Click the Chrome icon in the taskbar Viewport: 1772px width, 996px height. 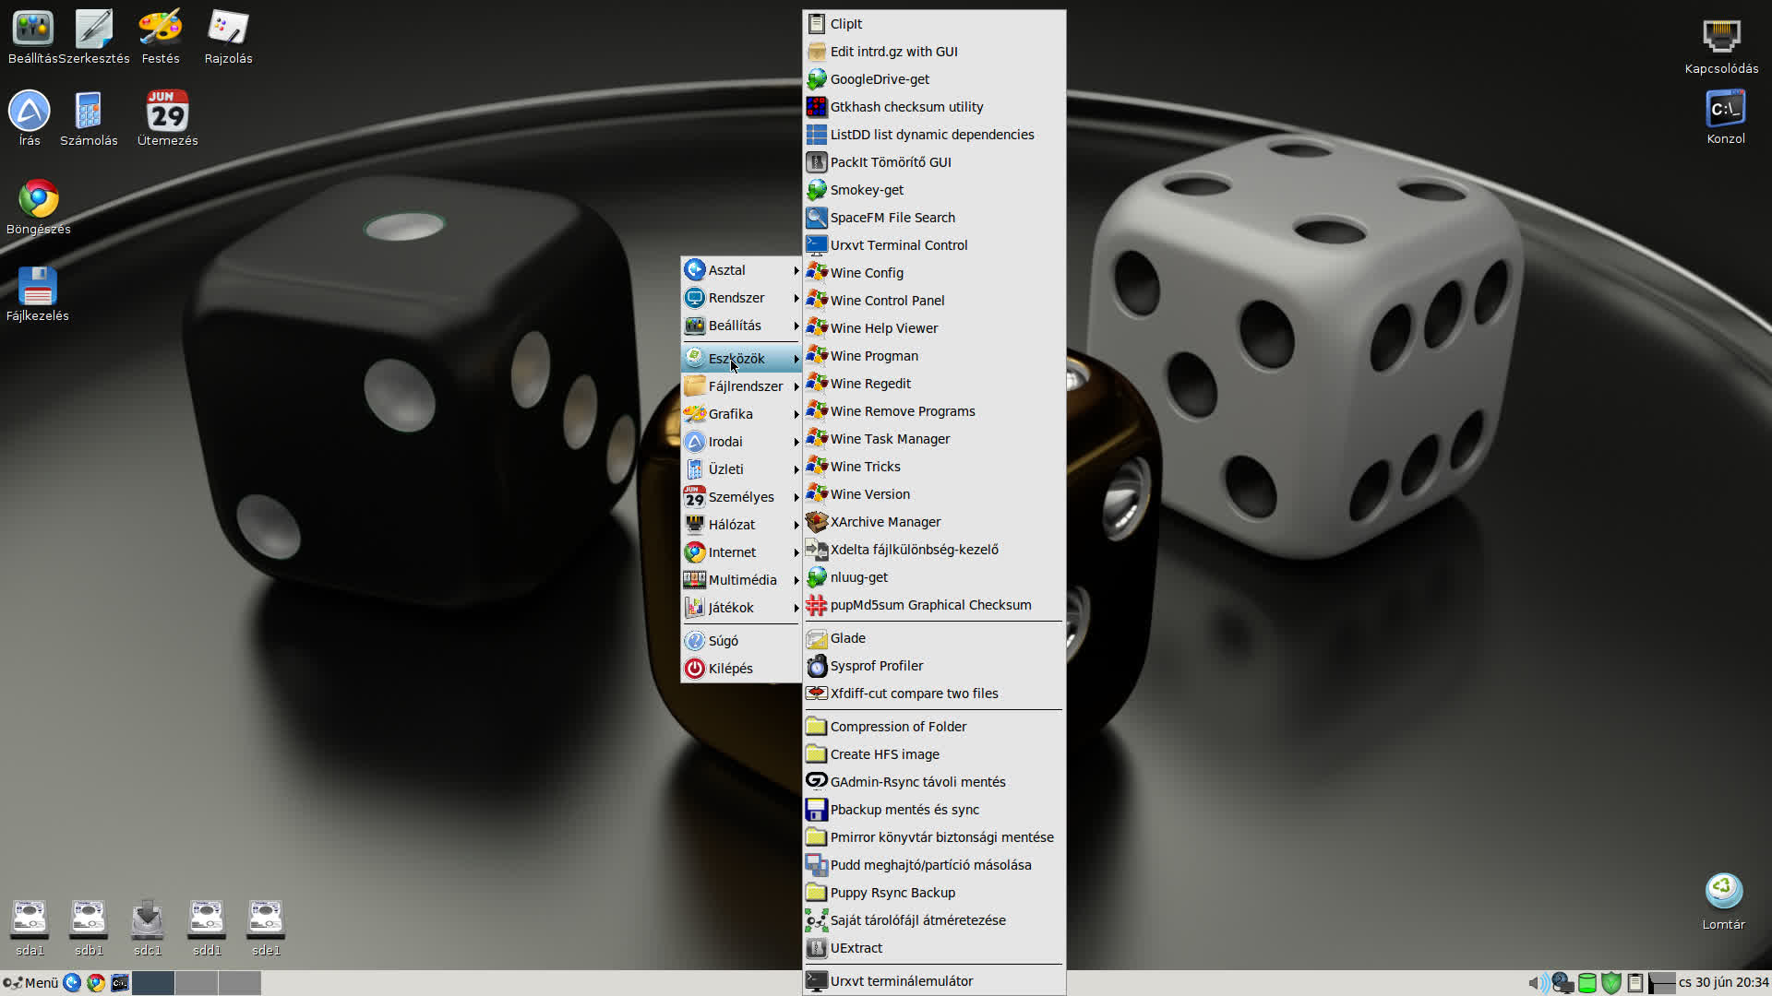96,983
